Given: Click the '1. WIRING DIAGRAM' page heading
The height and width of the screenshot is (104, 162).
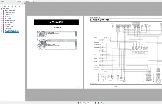Looking at the screenshot, I should (x=99, y=20).
